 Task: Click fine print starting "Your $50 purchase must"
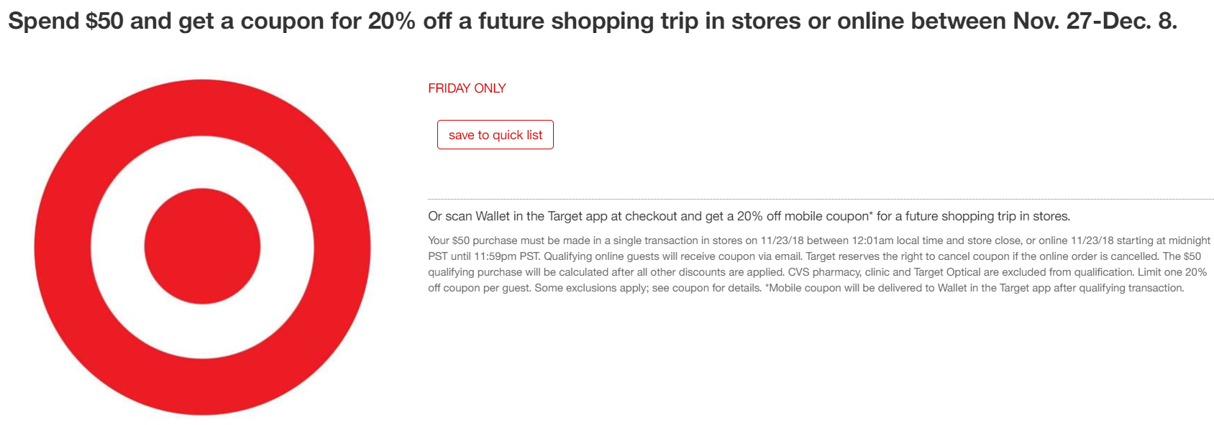(819, 264)
